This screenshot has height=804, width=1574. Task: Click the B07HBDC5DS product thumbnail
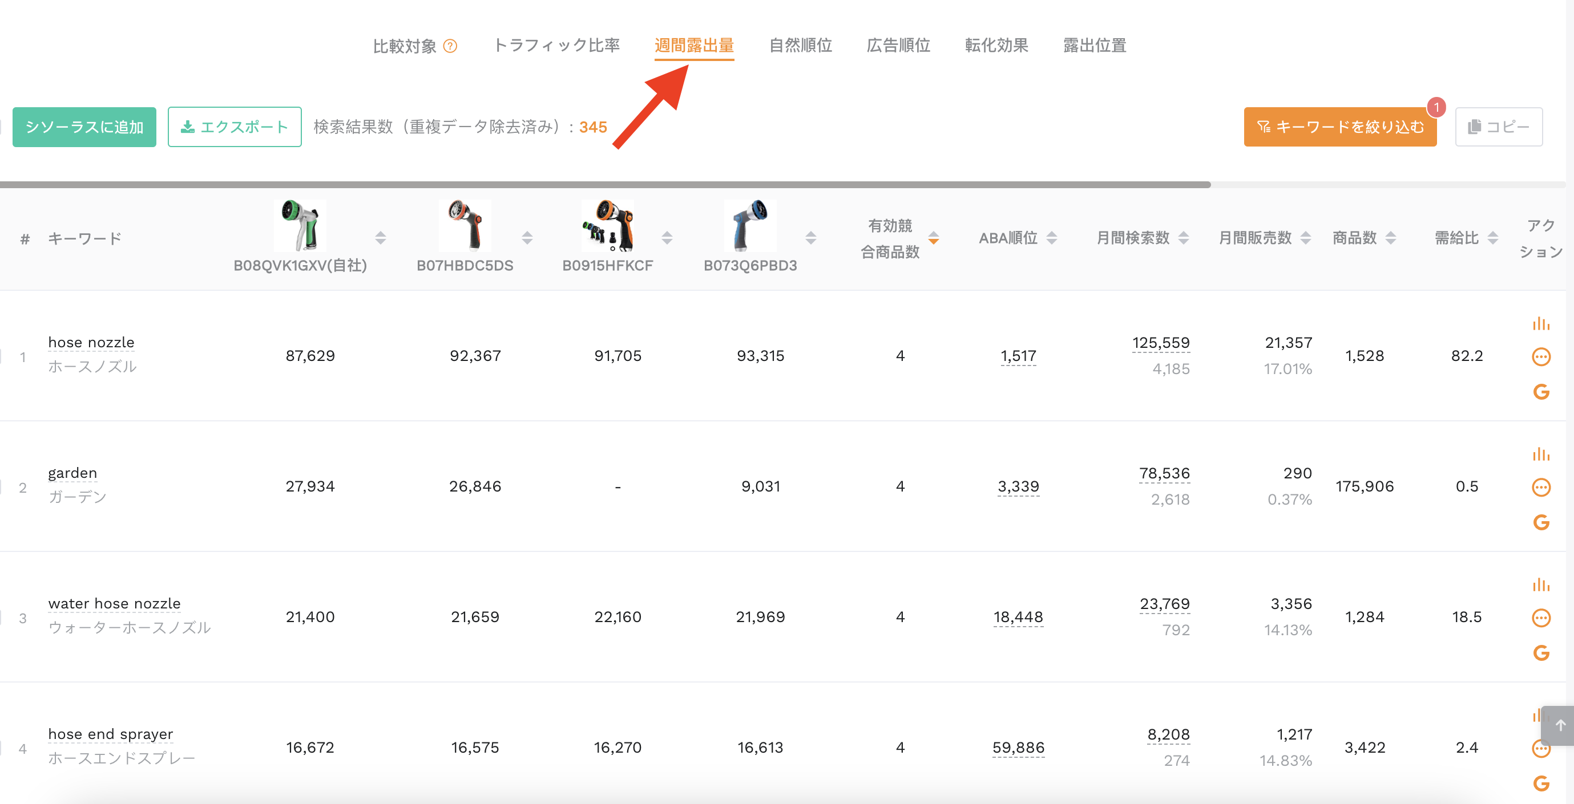tap(465, 225)
